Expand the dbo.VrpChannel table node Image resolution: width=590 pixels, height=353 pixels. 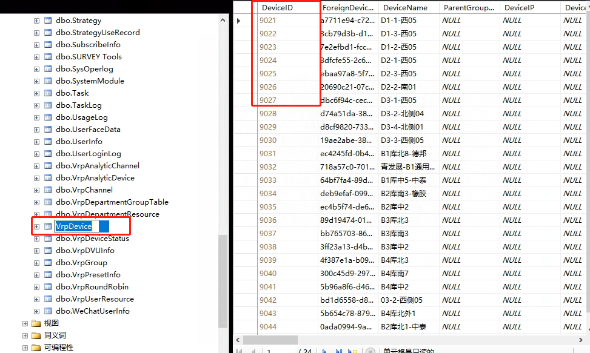click(x=36, y=190)
